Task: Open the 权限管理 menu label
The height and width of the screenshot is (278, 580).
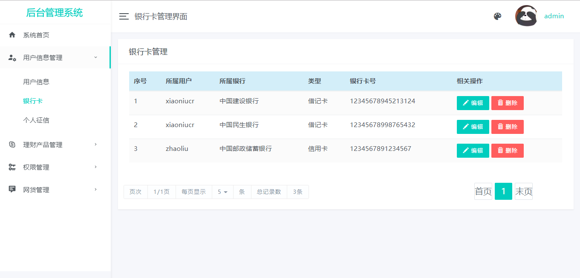Action: (36, 167)
